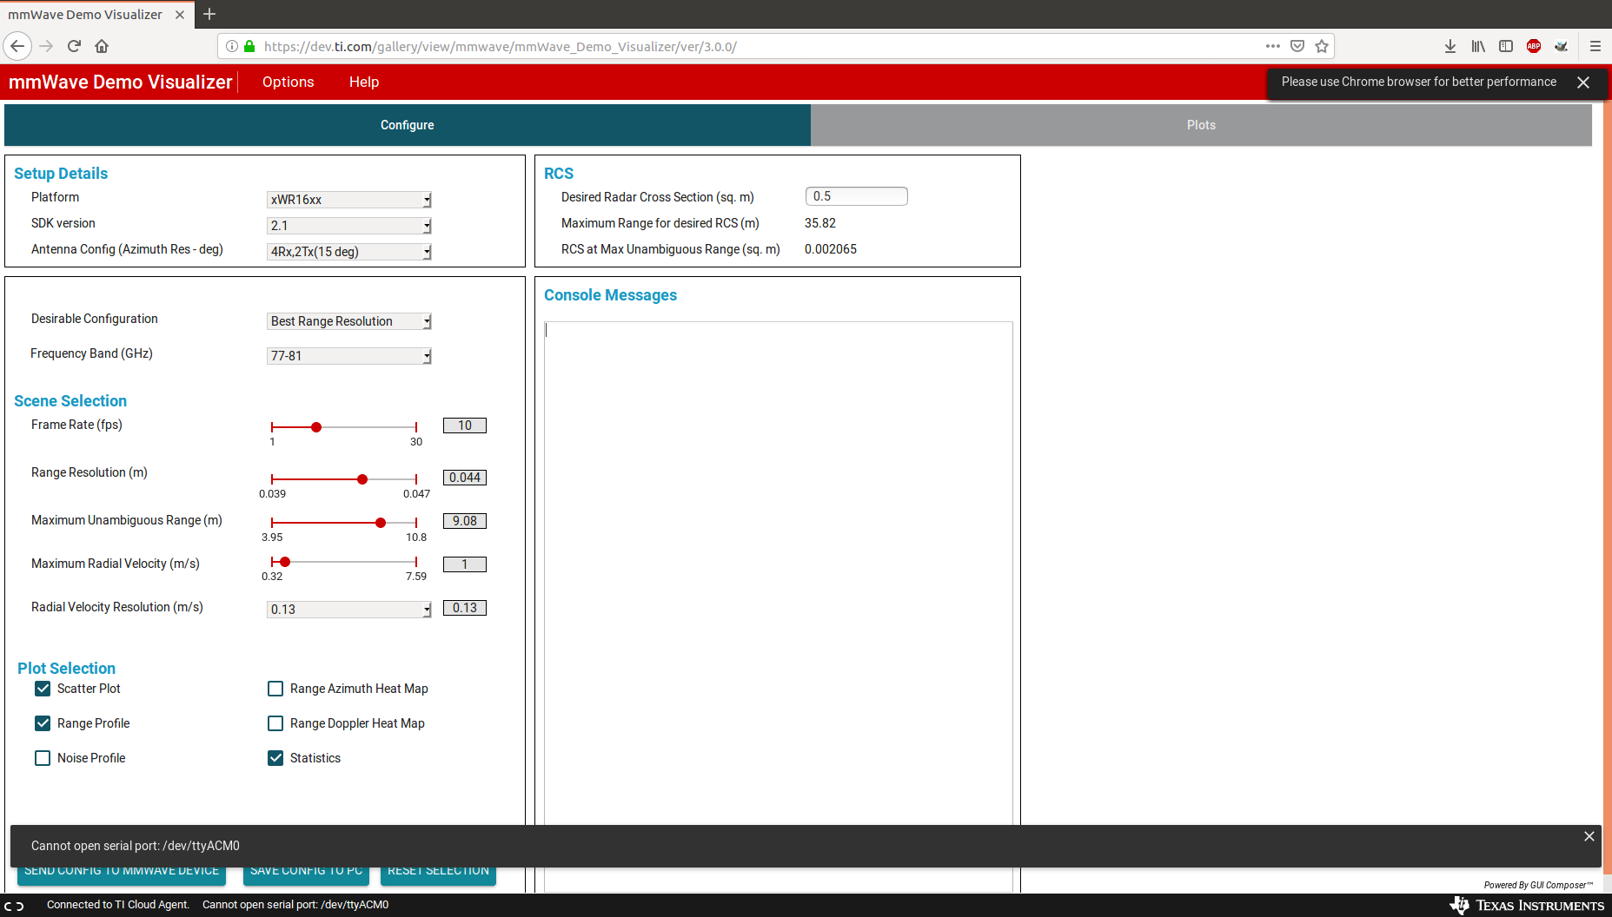This screenshot has height=917, width=1612.
Task: Expand the SDK version dropdown
Action: [348, 226]
